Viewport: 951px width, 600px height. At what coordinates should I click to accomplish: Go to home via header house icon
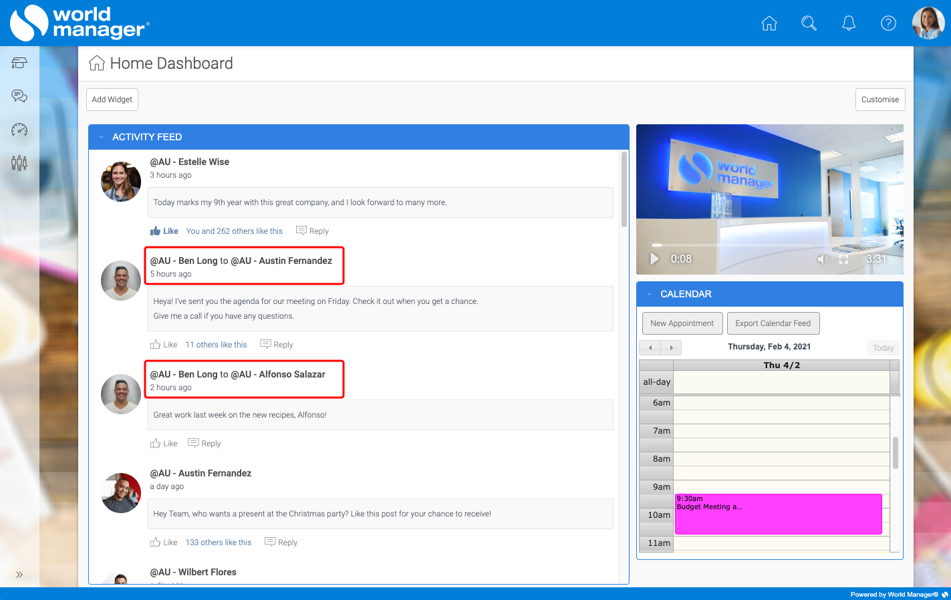(769, 23)
